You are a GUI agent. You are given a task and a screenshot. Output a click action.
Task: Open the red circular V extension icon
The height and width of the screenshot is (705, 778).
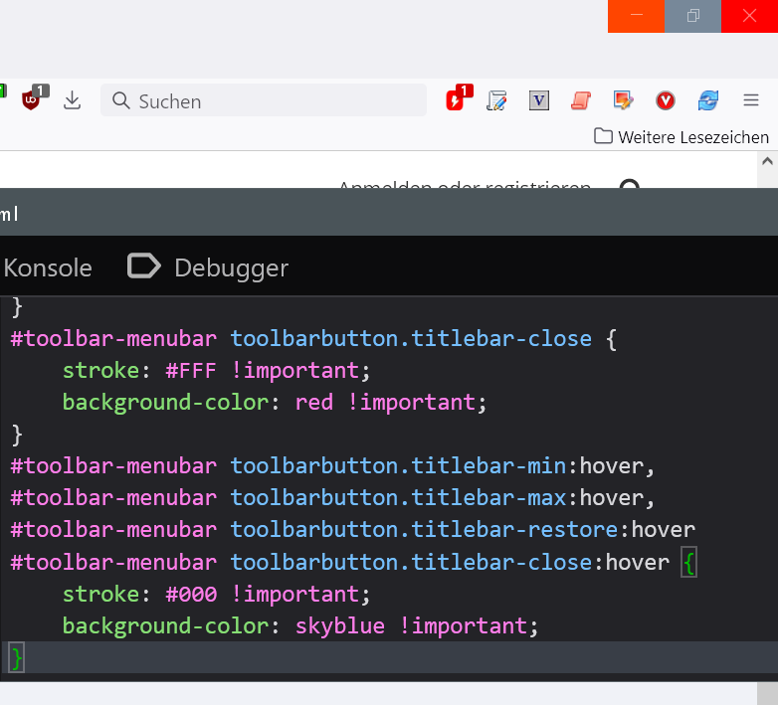[666, 100]
